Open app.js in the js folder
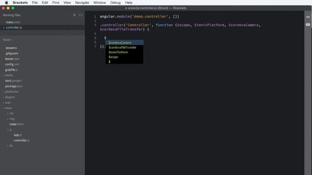 pos(18,135)
